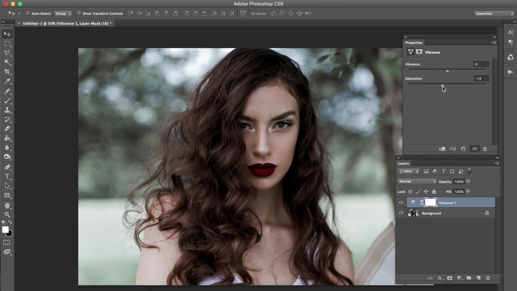The width and height of the screenshot is (517, 291).
Task: Select the Blur tool
Action: click(7, 148)
